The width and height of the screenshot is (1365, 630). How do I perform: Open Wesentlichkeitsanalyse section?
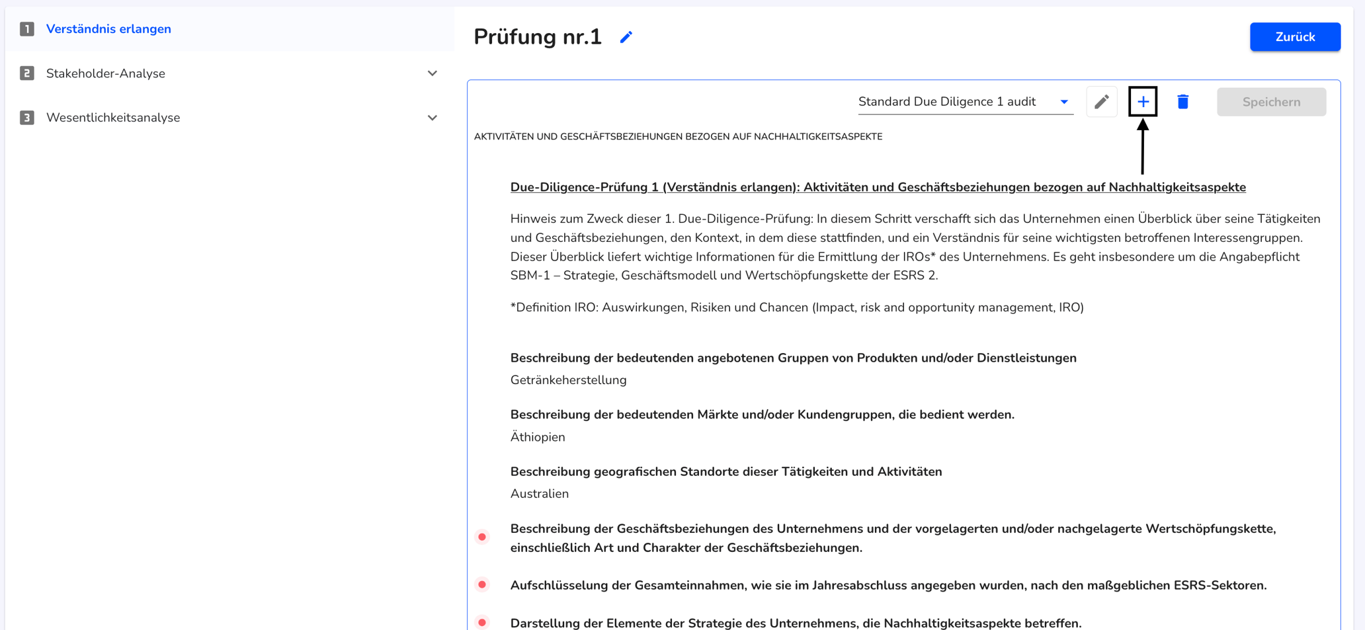click(x=113, y=118)
